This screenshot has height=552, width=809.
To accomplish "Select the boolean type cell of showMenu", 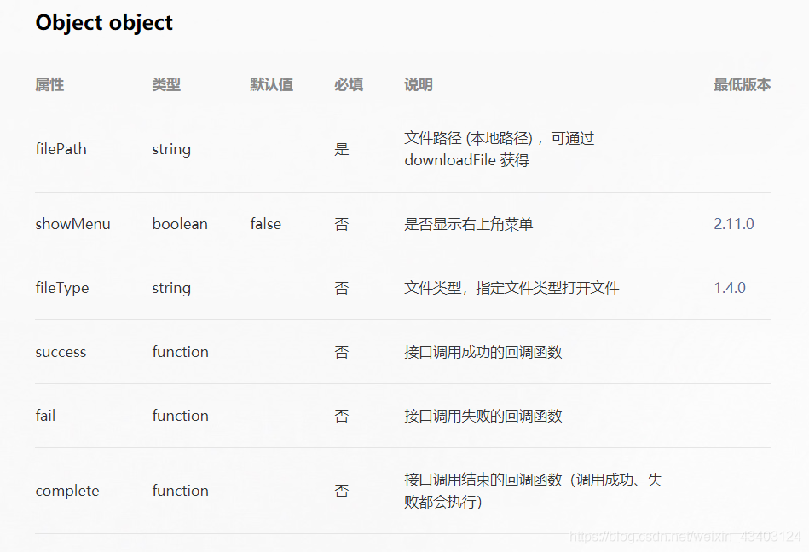I will [180, 224].
